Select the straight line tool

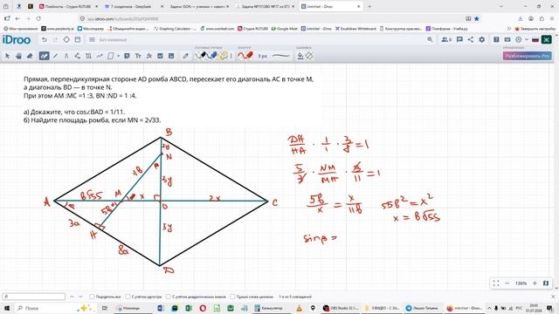coord(55,56)
